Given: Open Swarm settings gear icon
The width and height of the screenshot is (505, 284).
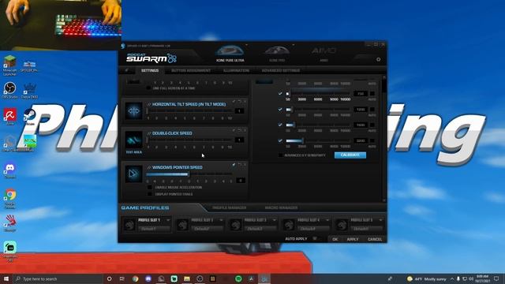Looking at the screenshot, I should click(x=379, y=60).
